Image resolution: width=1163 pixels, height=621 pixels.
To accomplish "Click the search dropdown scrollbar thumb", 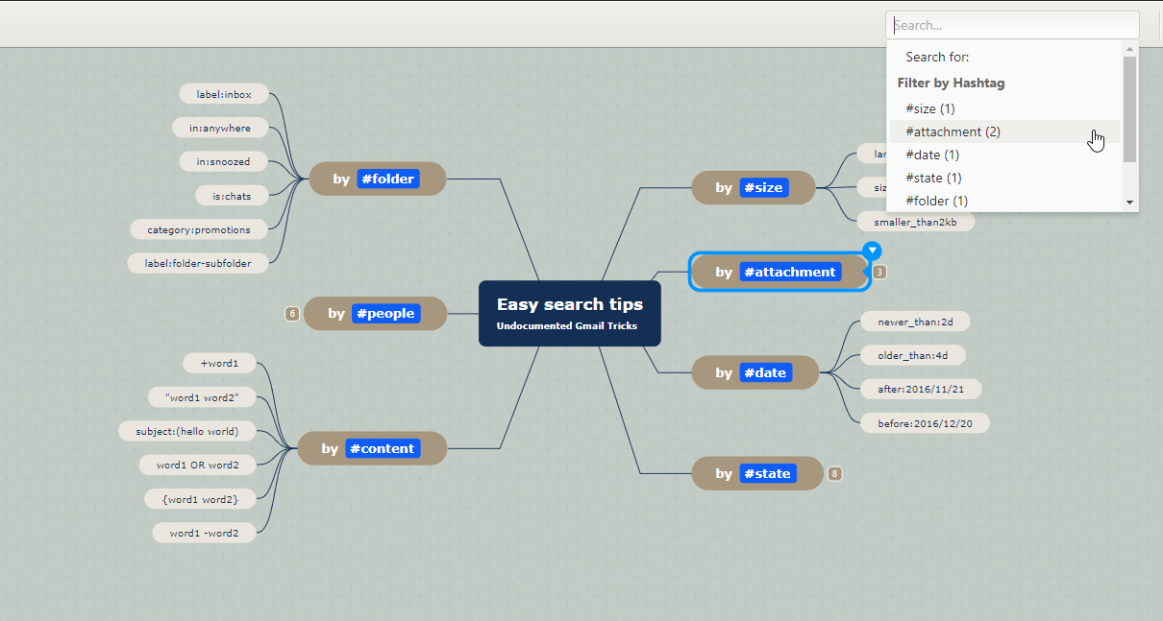I will [x=1130, y=108].
